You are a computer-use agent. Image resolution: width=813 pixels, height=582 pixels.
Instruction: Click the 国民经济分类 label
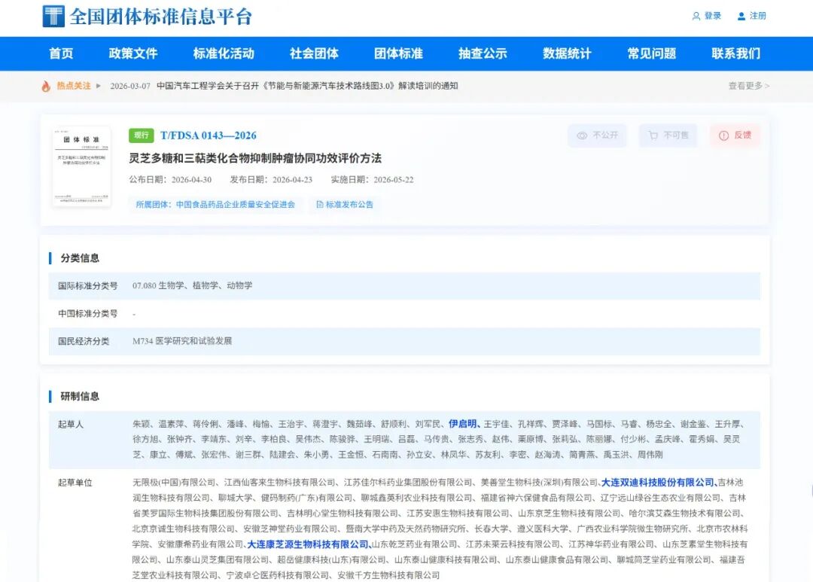pyautogui.click(x=84, y=341)
